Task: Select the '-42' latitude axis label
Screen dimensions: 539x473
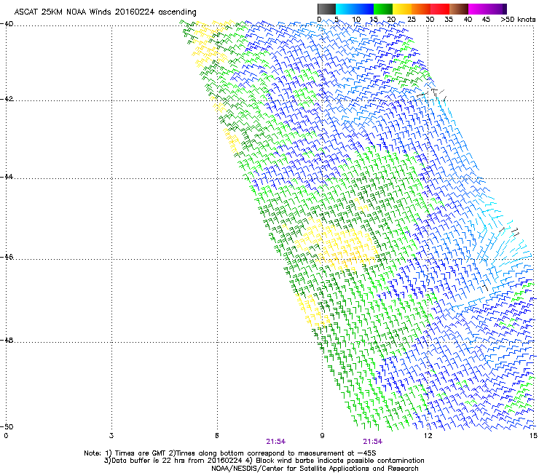Action: 7,99
